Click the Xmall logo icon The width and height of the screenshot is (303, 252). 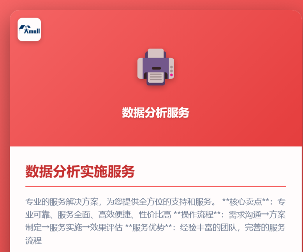pyautogui.click(x=29, y=29)
